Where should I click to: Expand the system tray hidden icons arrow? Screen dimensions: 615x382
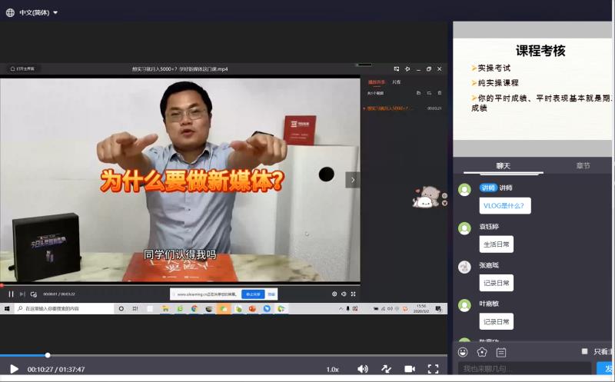[341, 309]
